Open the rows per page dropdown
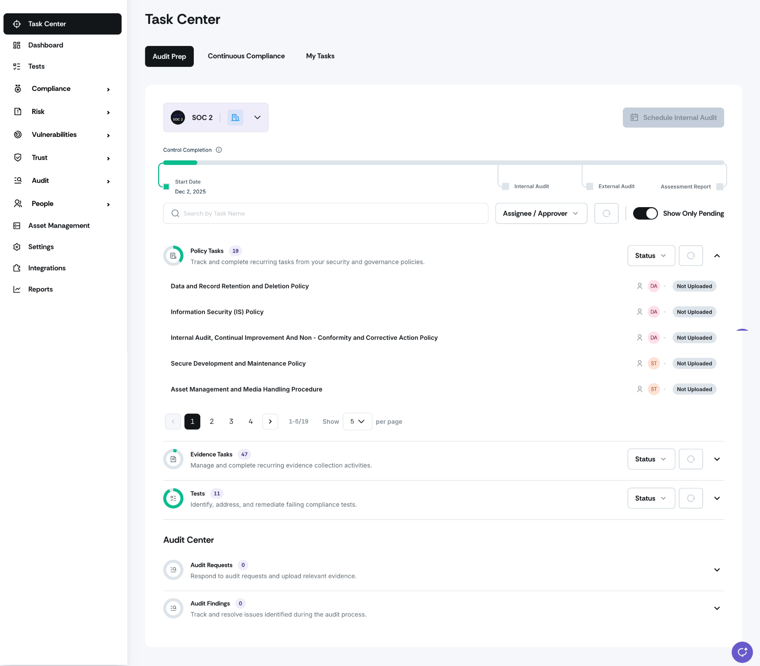This screenshot has width=760, height=666. click(x=357, y=421)
